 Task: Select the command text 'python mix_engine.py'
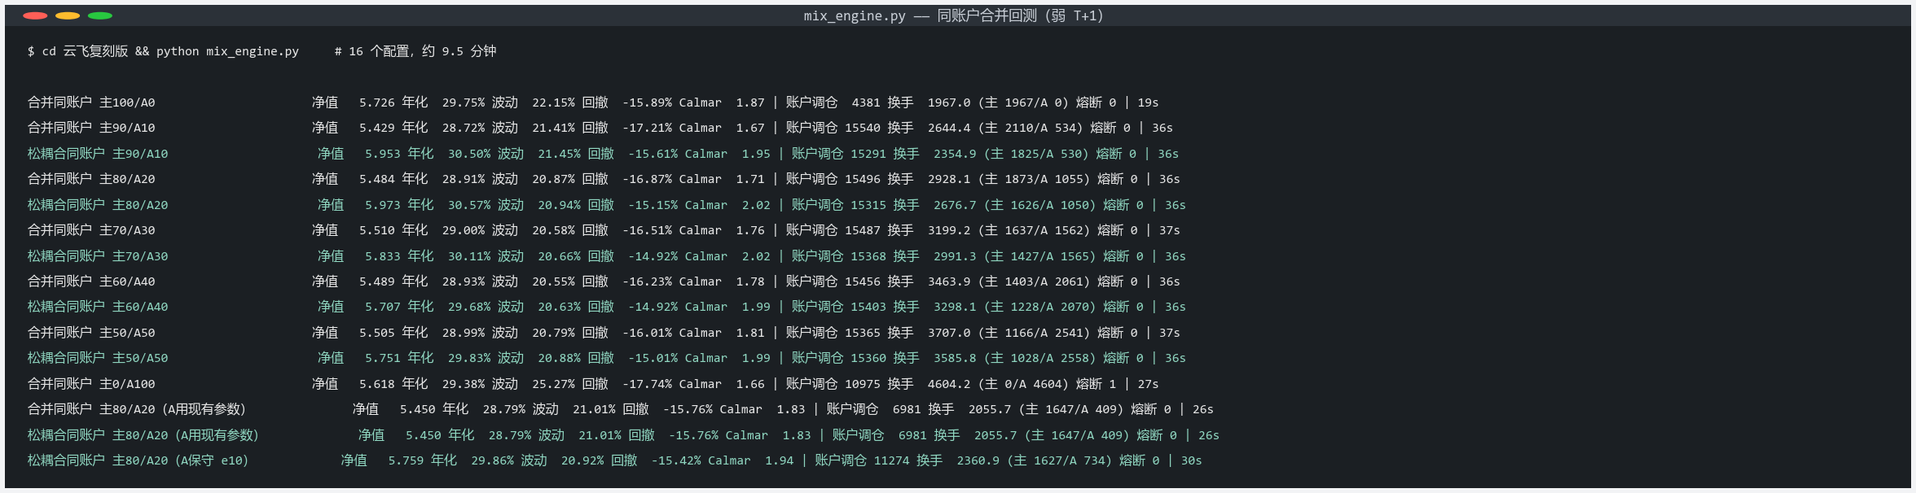pyautogui.click(x=227, y=51)
